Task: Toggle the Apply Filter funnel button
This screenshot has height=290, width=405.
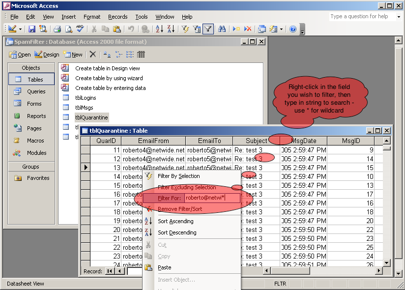Action: tap(208, 29)
